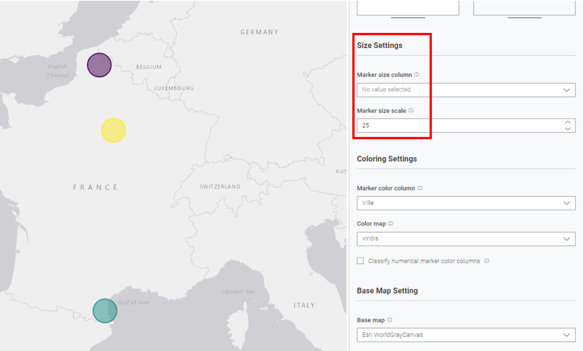583x351 pixels.
Task: Enable Classify numerical marker color columns
Action: tap(360, 261)
